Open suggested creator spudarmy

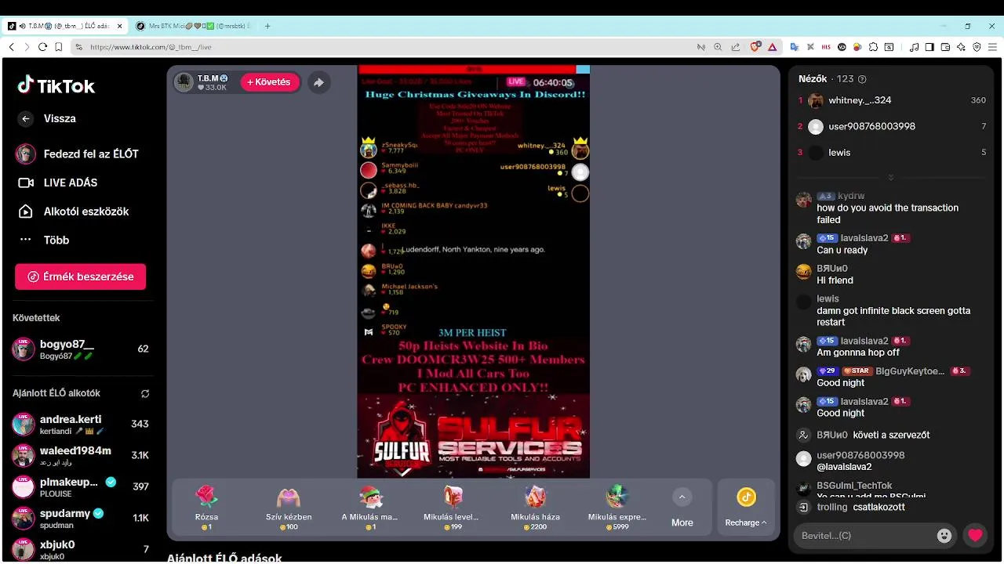click(x=80, y=518)
